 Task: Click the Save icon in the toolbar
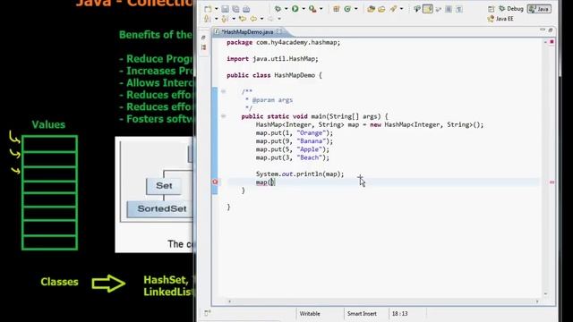click(x=225, y=9)
